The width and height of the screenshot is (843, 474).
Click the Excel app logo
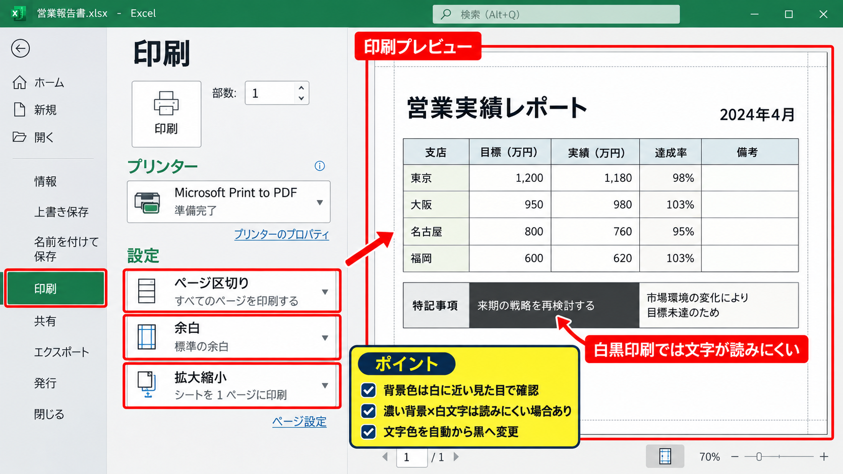coord(18,14)
